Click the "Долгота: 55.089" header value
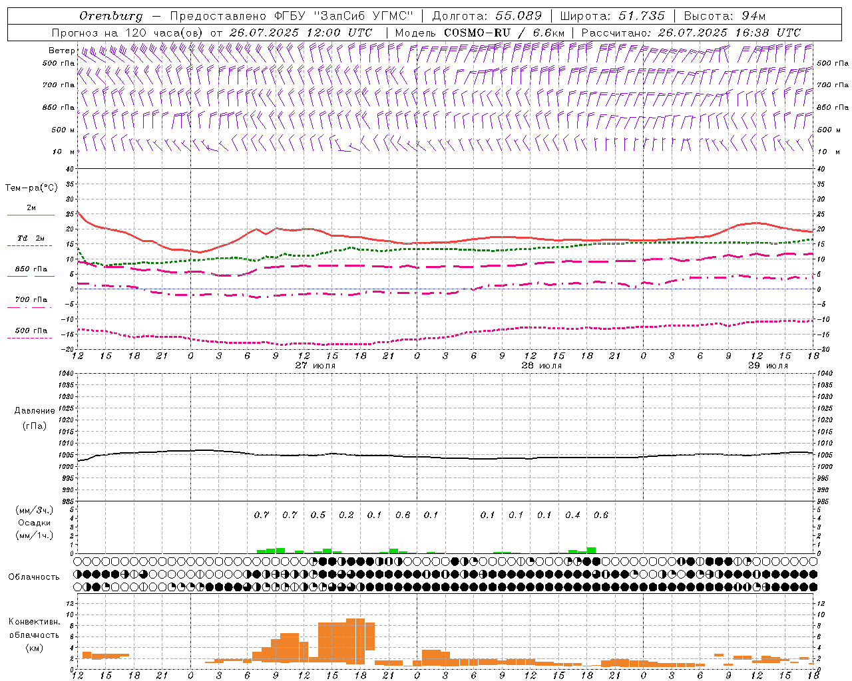The image size is (852, 681). coord(487,16)
